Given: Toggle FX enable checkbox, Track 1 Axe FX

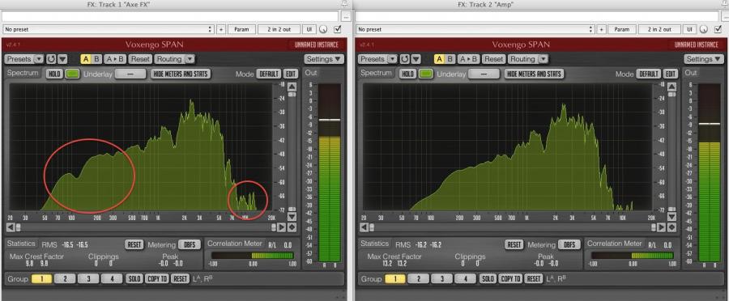Looking at the screenshot, I should click(337, 29).
